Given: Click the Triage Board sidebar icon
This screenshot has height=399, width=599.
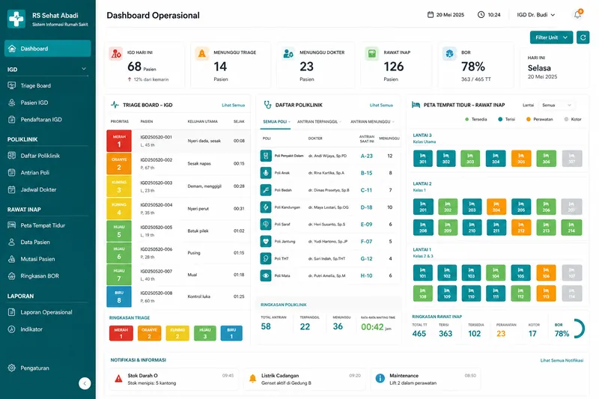Looking at the screenshot, I should [x=12, y=85].
